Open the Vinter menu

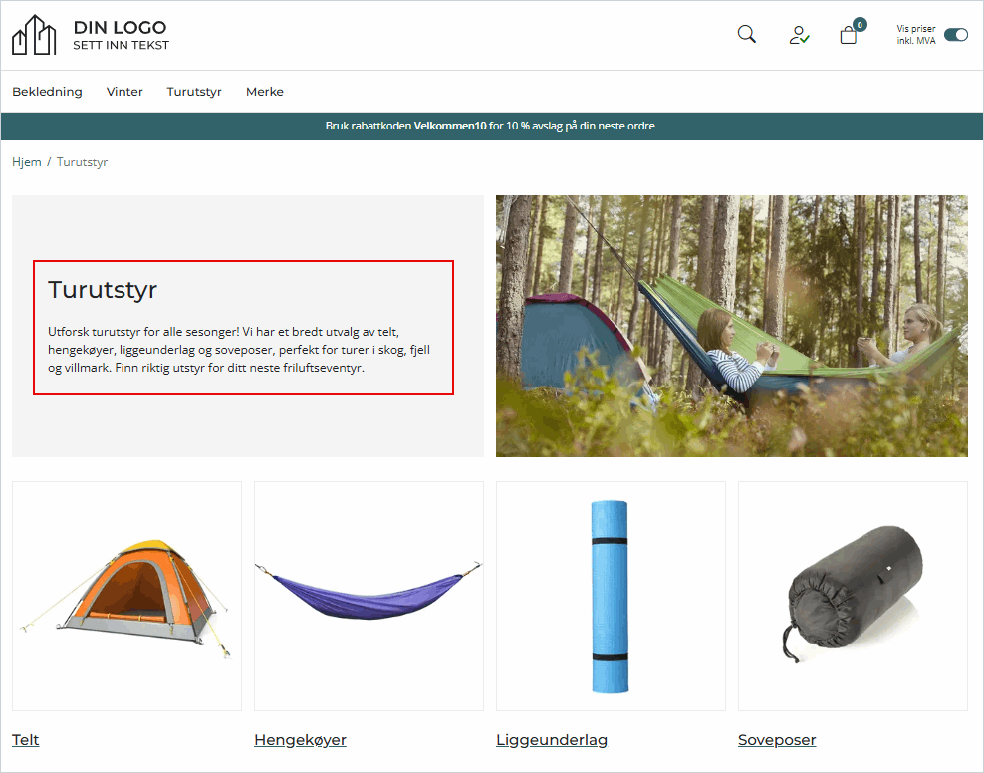click(124, 92)
